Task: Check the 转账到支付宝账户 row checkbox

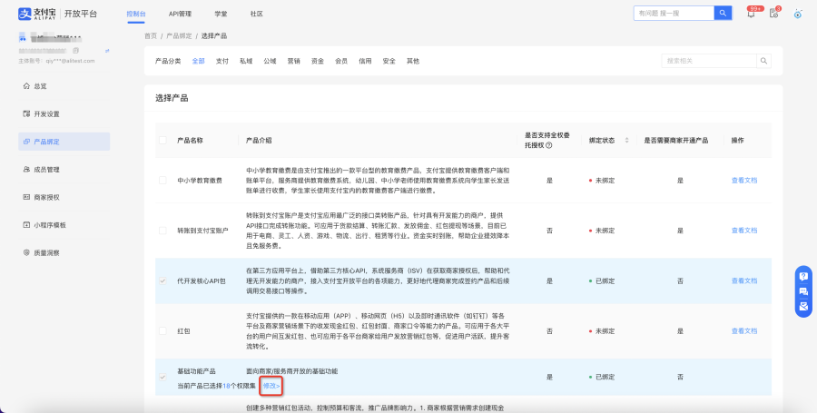Action: click(x=163, y=231)
